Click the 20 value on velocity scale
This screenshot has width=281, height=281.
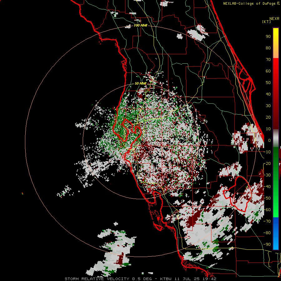click(268, 117)
